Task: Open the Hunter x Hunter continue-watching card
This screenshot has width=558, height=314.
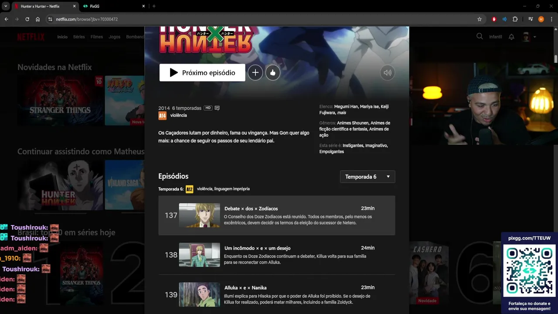Action: coord(60,185)
